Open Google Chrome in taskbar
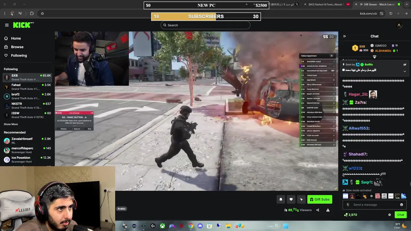411x231 pixels. point(191,226)
